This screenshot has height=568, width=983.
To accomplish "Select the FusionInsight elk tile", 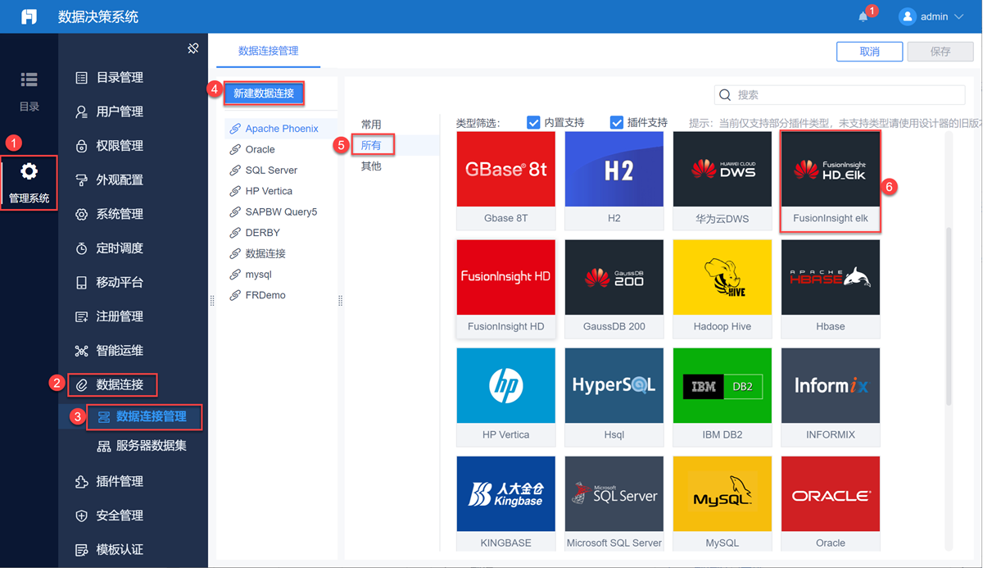I will click(831, 180).
